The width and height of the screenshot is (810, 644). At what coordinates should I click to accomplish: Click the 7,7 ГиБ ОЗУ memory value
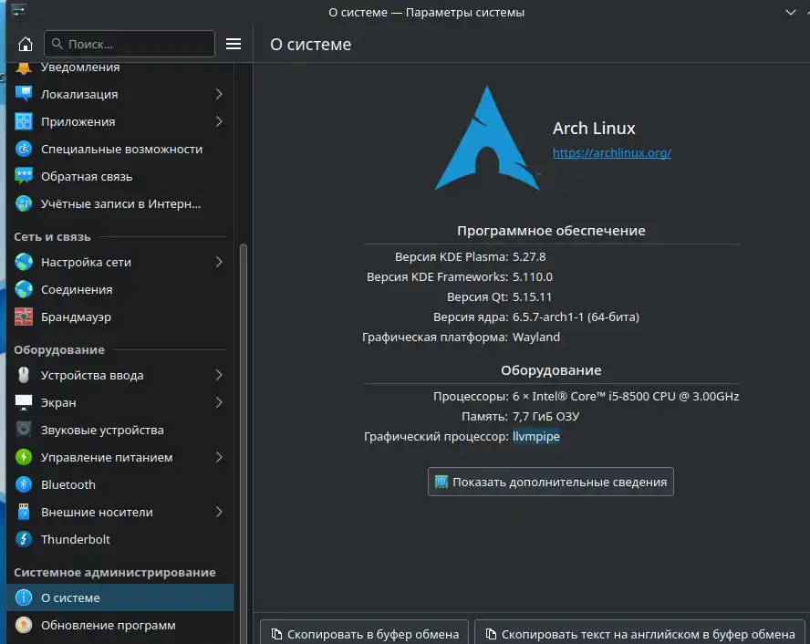pos(545,416)
